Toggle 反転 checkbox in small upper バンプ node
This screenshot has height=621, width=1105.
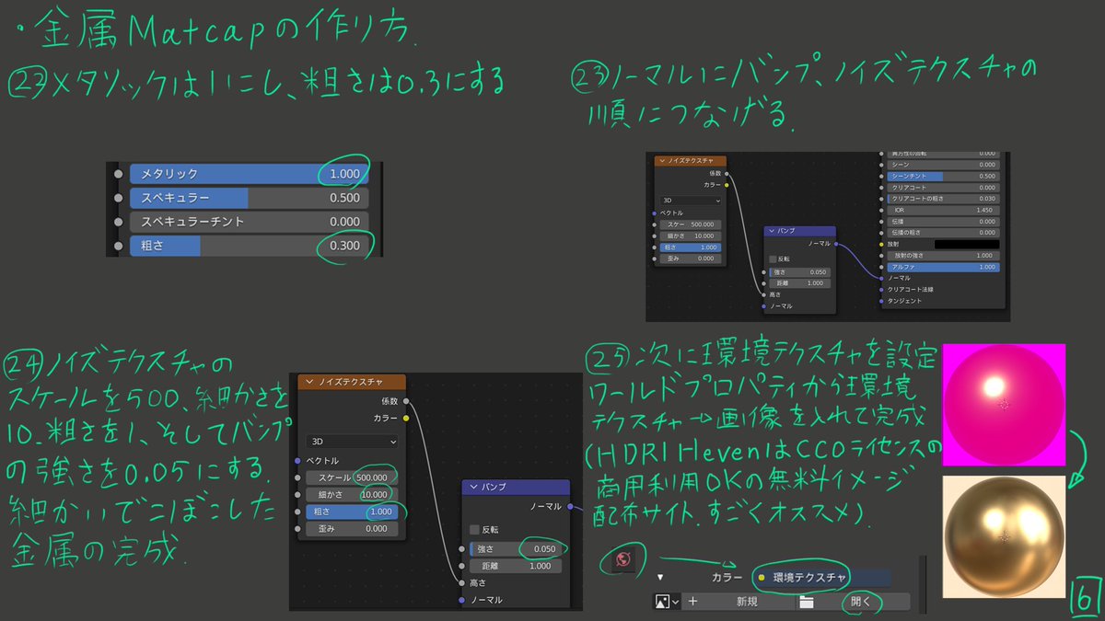coord(773,259)
